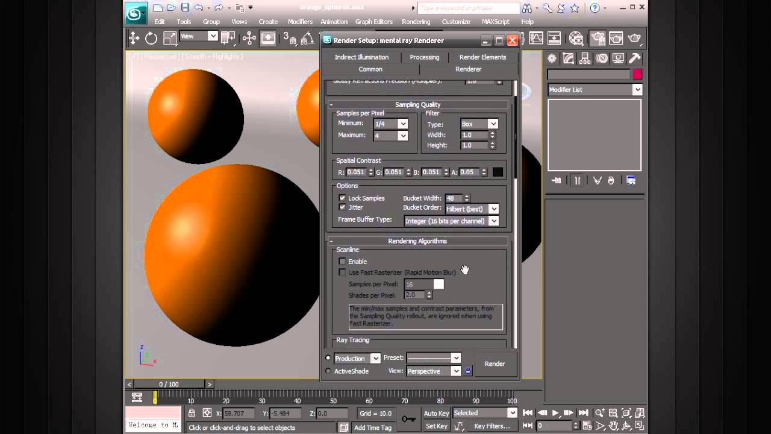Click the Render Production teapot icon
The width and height of the screenshot is (771, 434).
[x=634, y=39]
